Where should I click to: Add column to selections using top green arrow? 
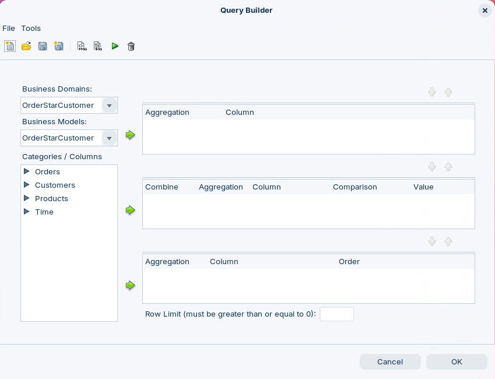point(131,135)
